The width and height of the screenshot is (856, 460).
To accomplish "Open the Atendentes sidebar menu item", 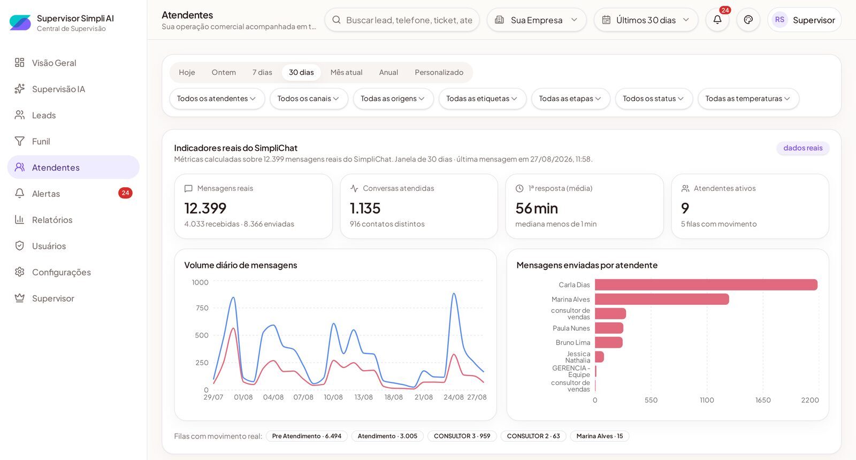I will tap(73, 167).
